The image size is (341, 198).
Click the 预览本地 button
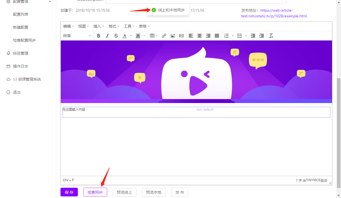click(154, 192)
